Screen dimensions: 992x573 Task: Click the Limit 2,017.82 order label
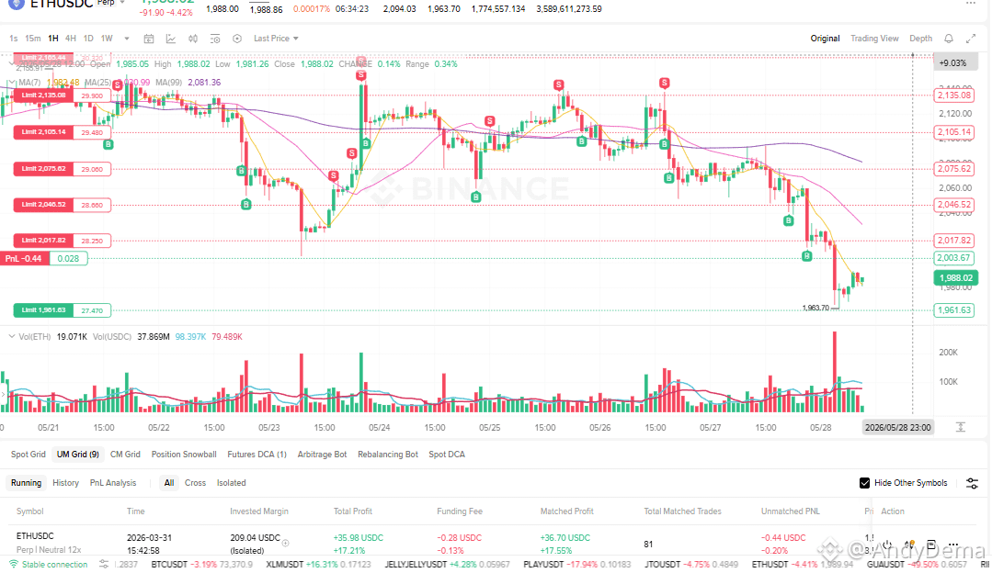tap(43, 241)
